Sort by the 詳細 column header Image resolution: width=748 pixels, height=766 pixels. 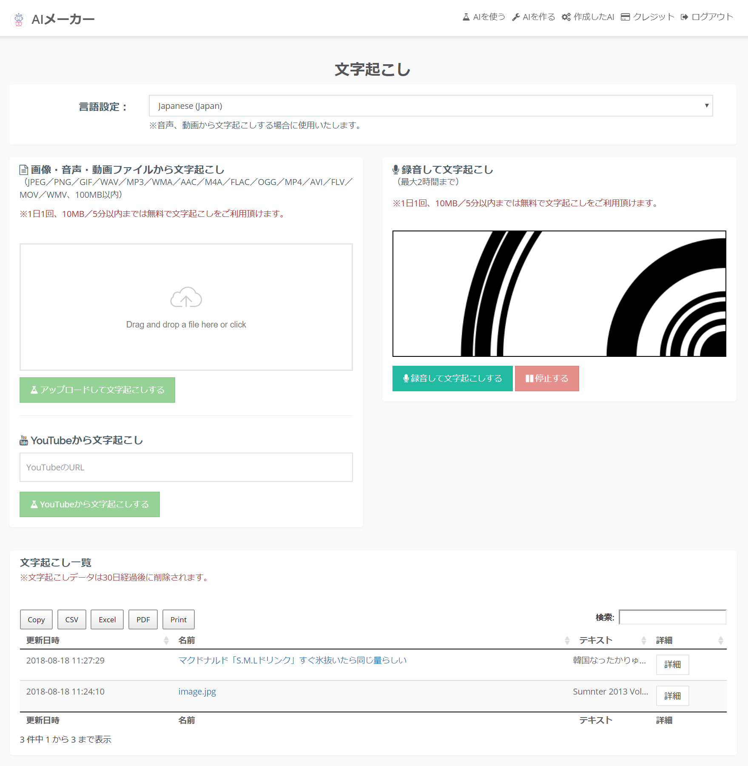pos(688,641)
